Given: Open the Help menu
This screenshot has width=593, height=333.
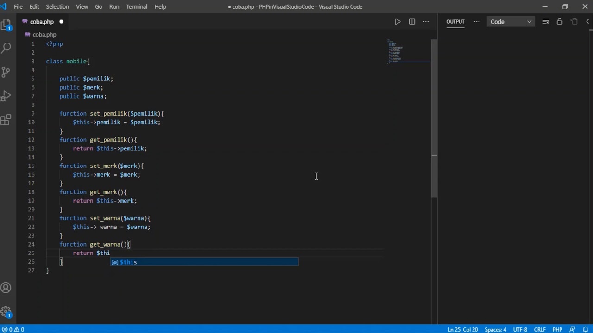Looking at the screenshot, I should pos(160,6).
